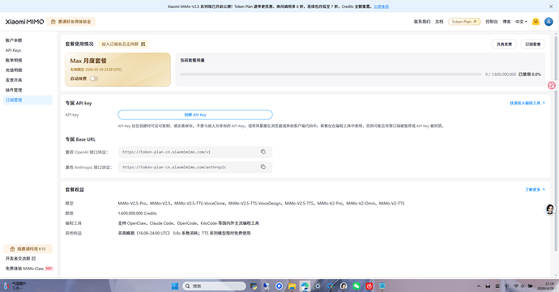Open 控制台 in the top navigation

click(x=491, y=22)
